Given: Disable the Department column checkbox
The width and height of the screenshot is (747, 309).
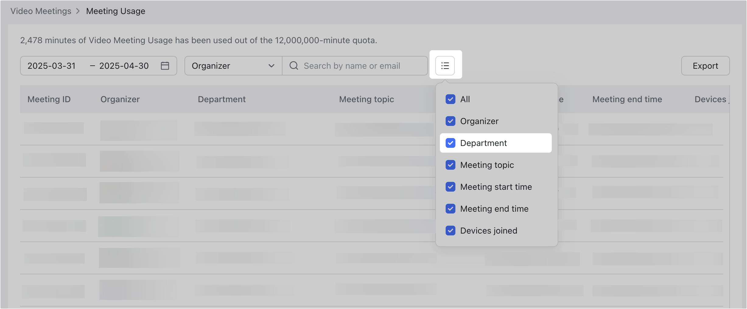Looking at the screenshot, I should click(450, 143).
